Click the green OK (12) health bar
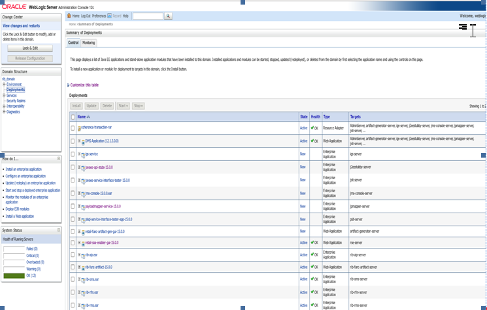487x310 pixels. pyautogui.click(x=14, y=276)
